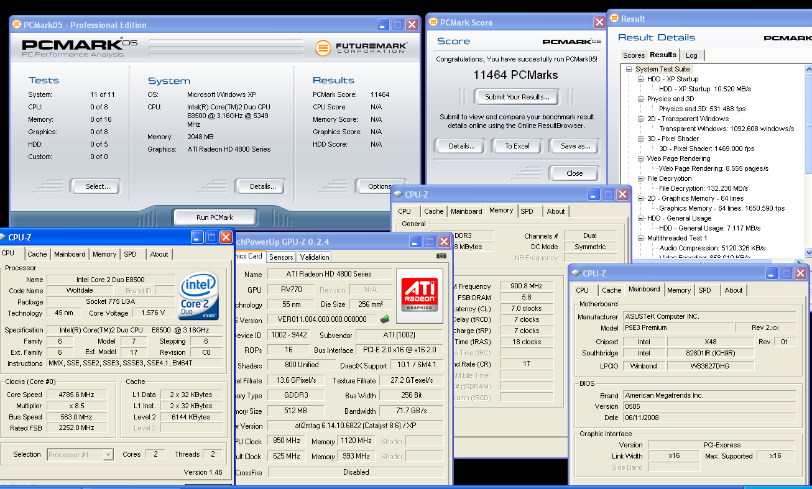
Task: Collapse the 3D - Pixel Shader node
Action: pos(641,139)
